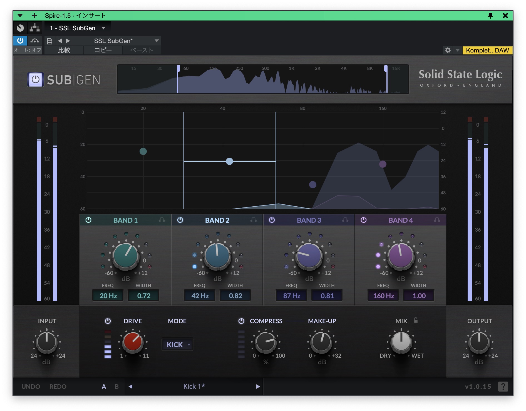Switch to preset slot B
This screenshot has height=411, width=526.
117,386
